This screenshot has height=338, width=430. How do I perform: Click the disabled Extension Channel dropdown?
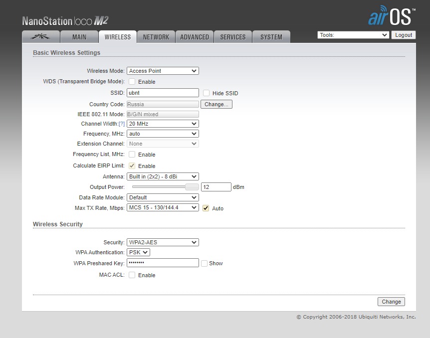tap(163, 144)
